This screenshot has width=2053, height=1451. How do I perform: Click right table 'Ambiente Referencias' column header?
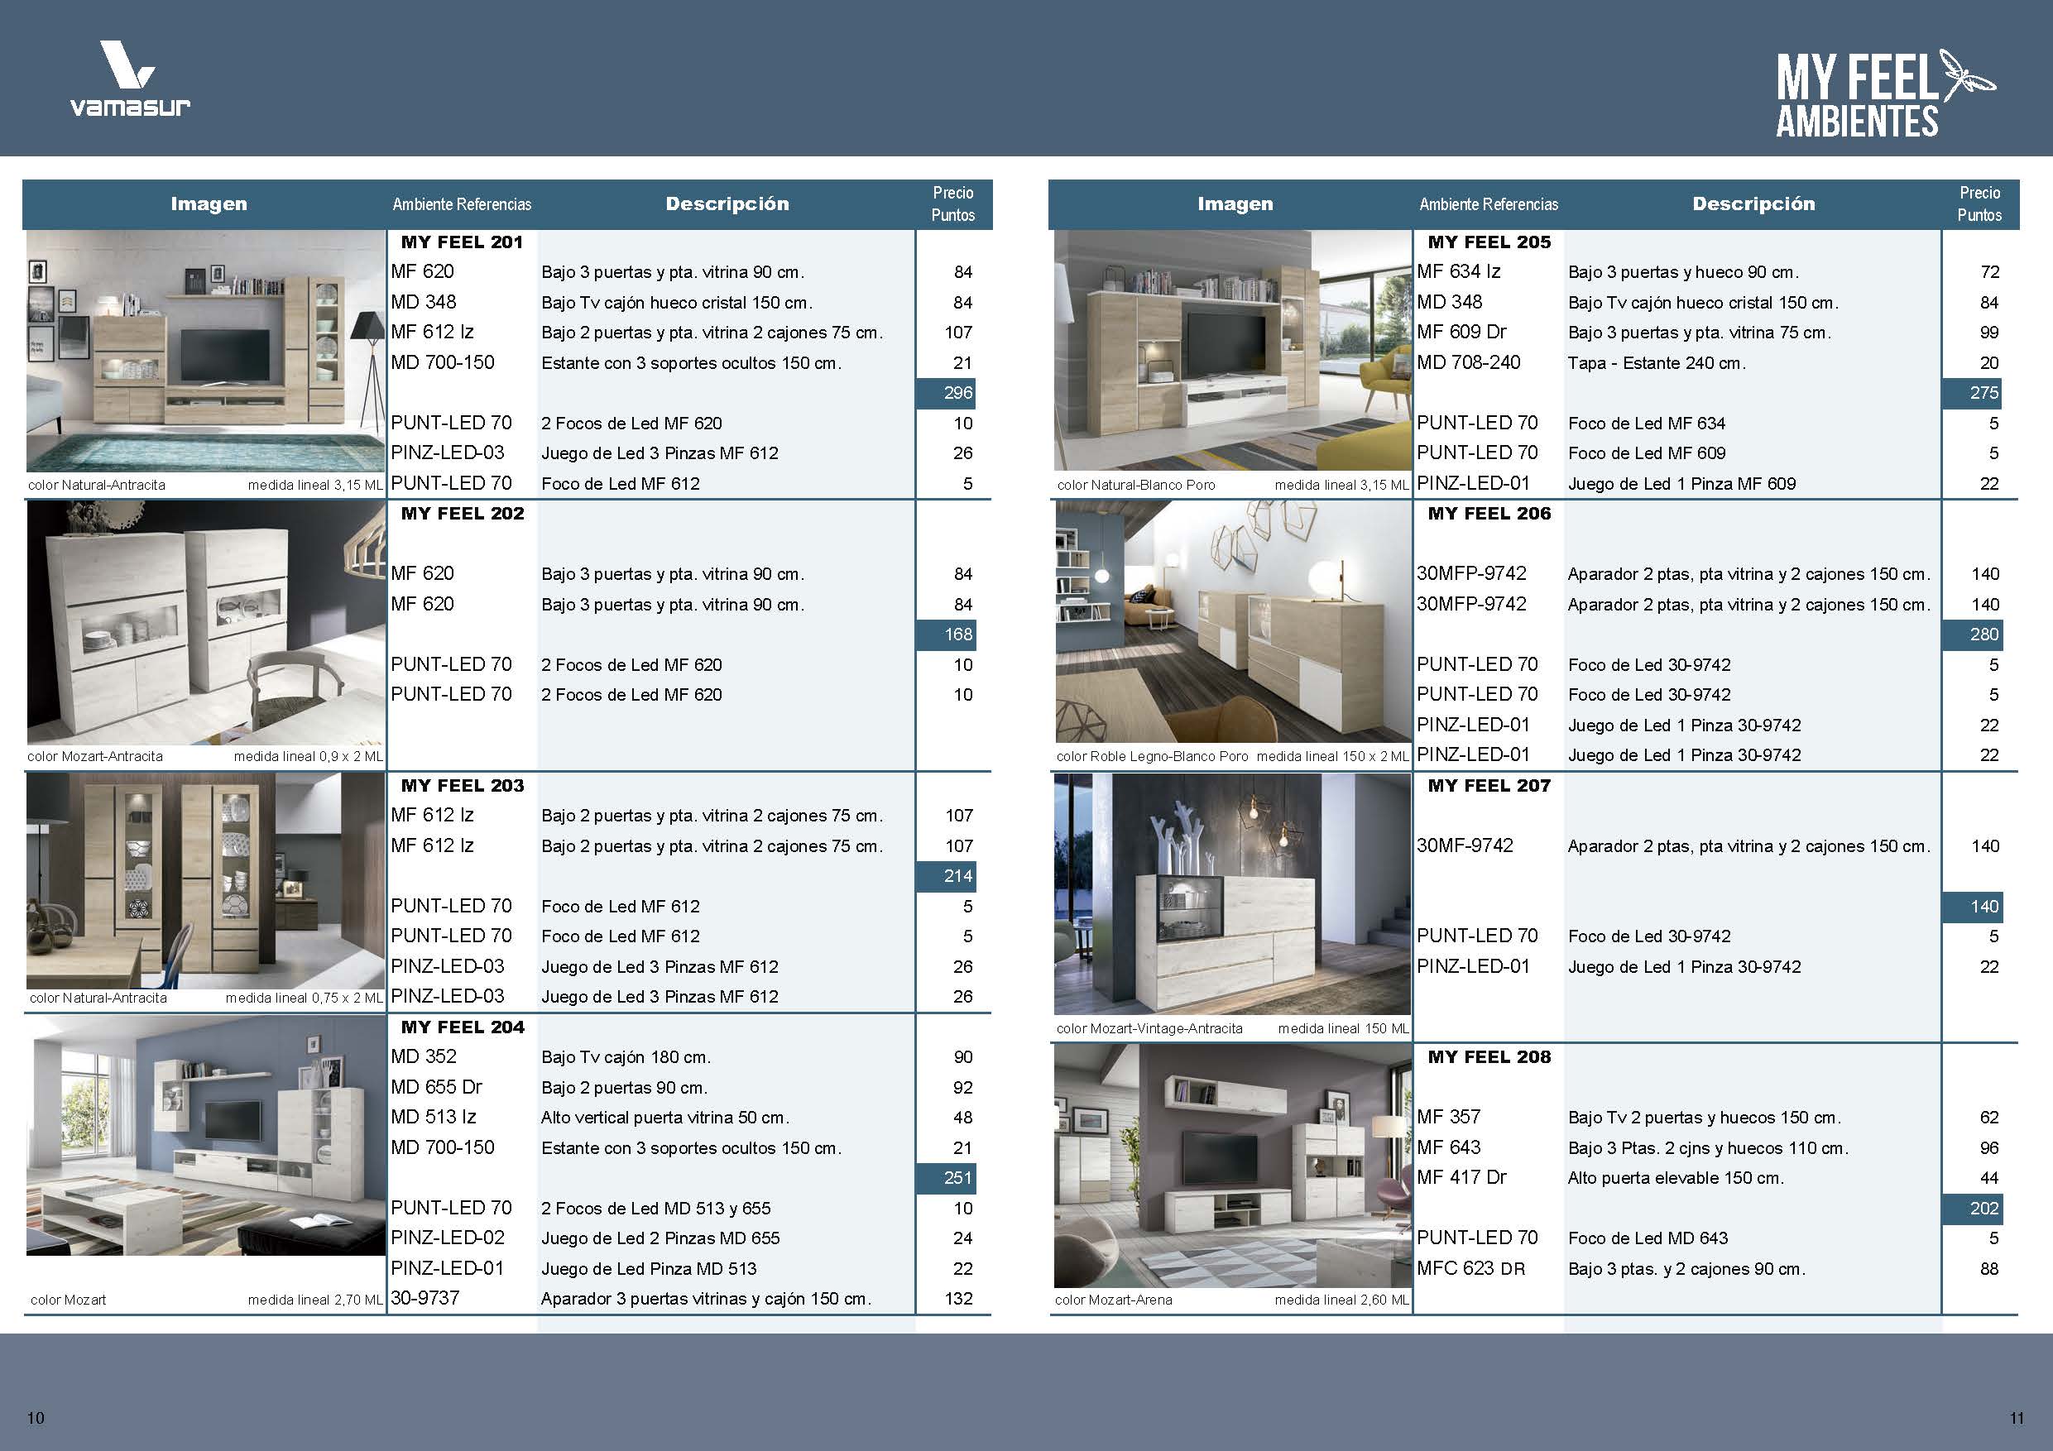click(1489, 204)
